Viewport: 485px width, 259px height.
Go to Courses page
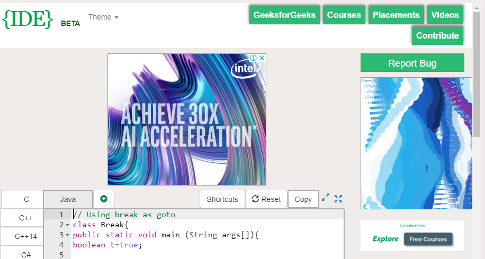(344, 15)
